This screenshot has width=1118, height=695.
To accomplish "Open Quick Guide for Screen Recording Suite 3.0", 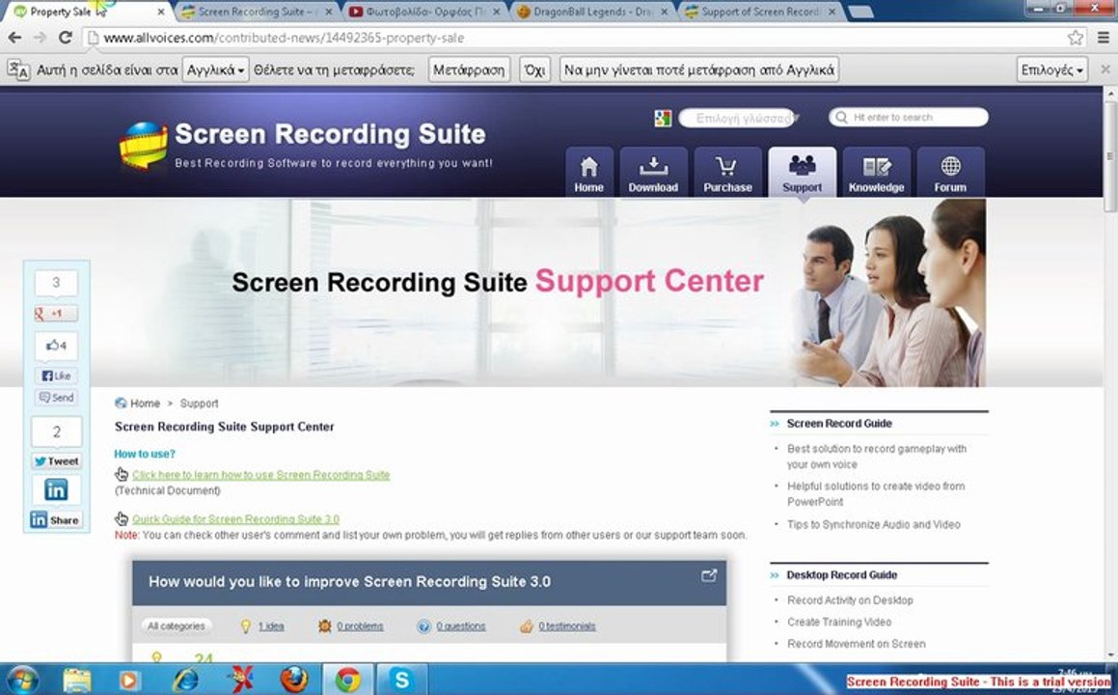I will [x=235, y=518].
